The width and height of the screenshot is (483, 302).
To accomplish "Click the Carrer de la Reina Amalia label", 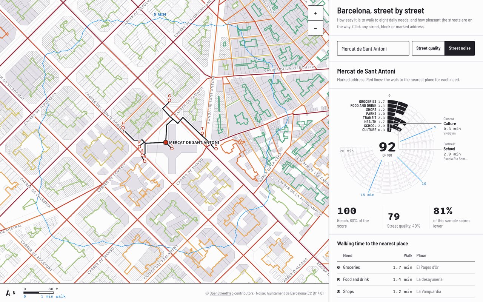I will click(300, 198).
